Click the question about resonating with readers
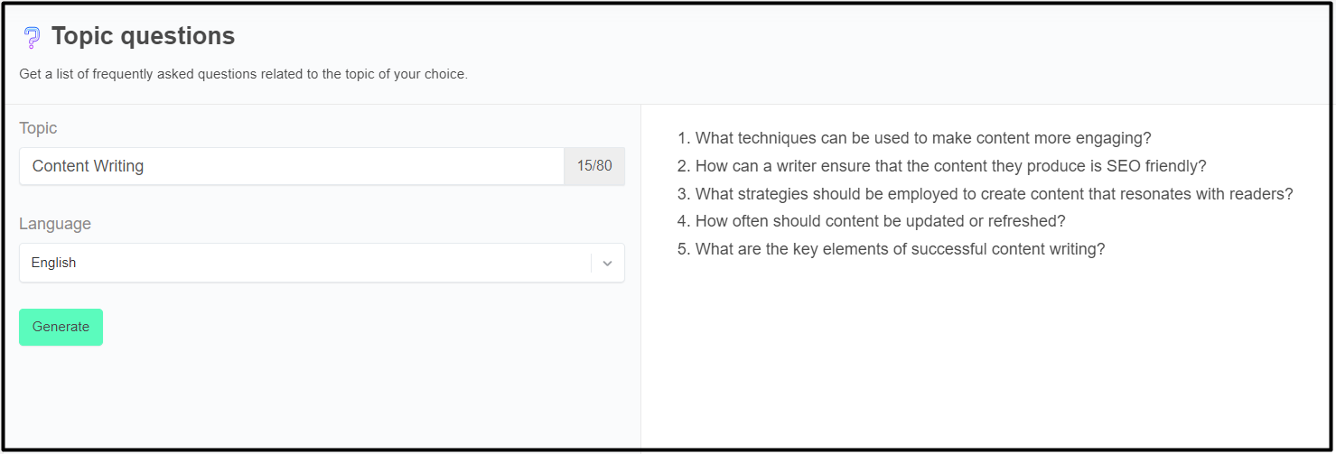1336x454 pixels. coord(994,194)
